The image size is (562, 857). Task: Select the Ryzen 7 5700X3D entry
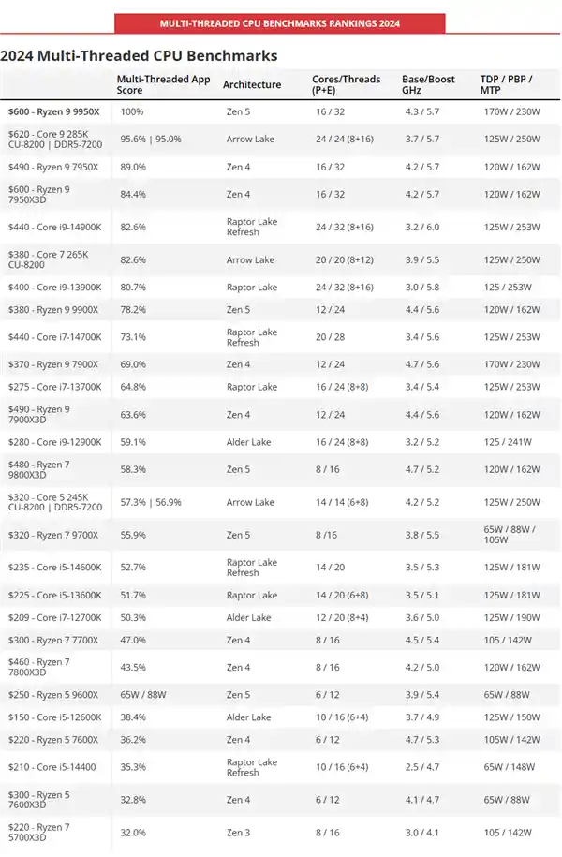(x=55, y=832)
